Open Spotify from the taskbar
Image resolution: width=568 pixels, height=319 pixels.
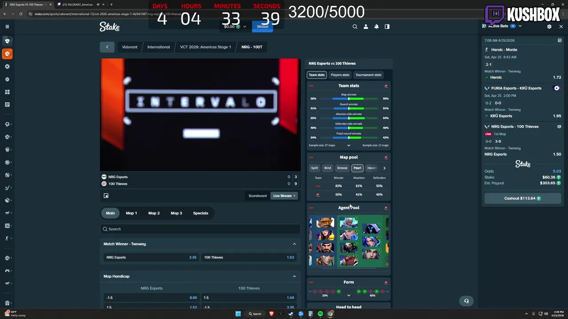[320, 314]
